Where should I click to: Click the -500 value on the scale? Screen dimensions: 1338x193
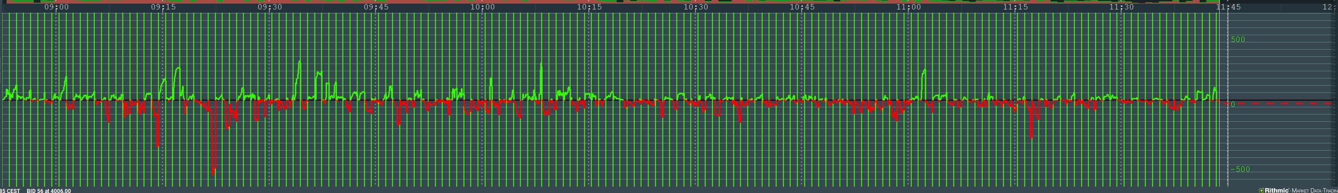(1239, 169)
